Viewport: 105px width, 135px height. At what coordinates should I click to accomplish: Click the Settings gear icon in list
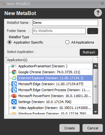coord(14,102)
